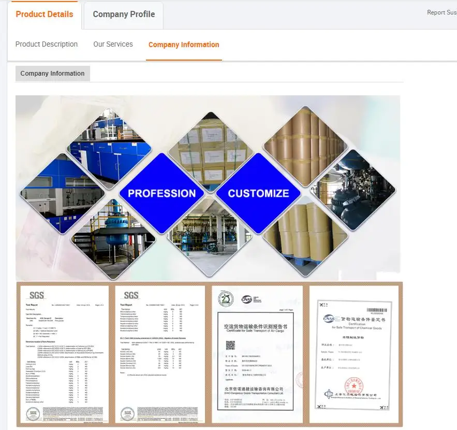Open the Product Details tab

(x=45, y=15)
